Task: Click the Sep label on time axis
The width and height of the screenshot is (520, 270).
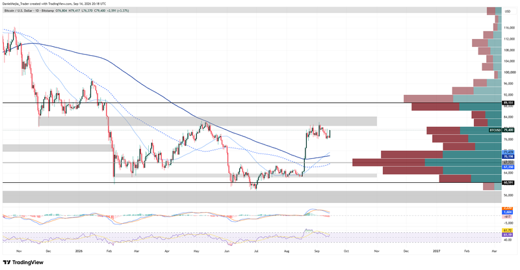Action: click(317, 251)
